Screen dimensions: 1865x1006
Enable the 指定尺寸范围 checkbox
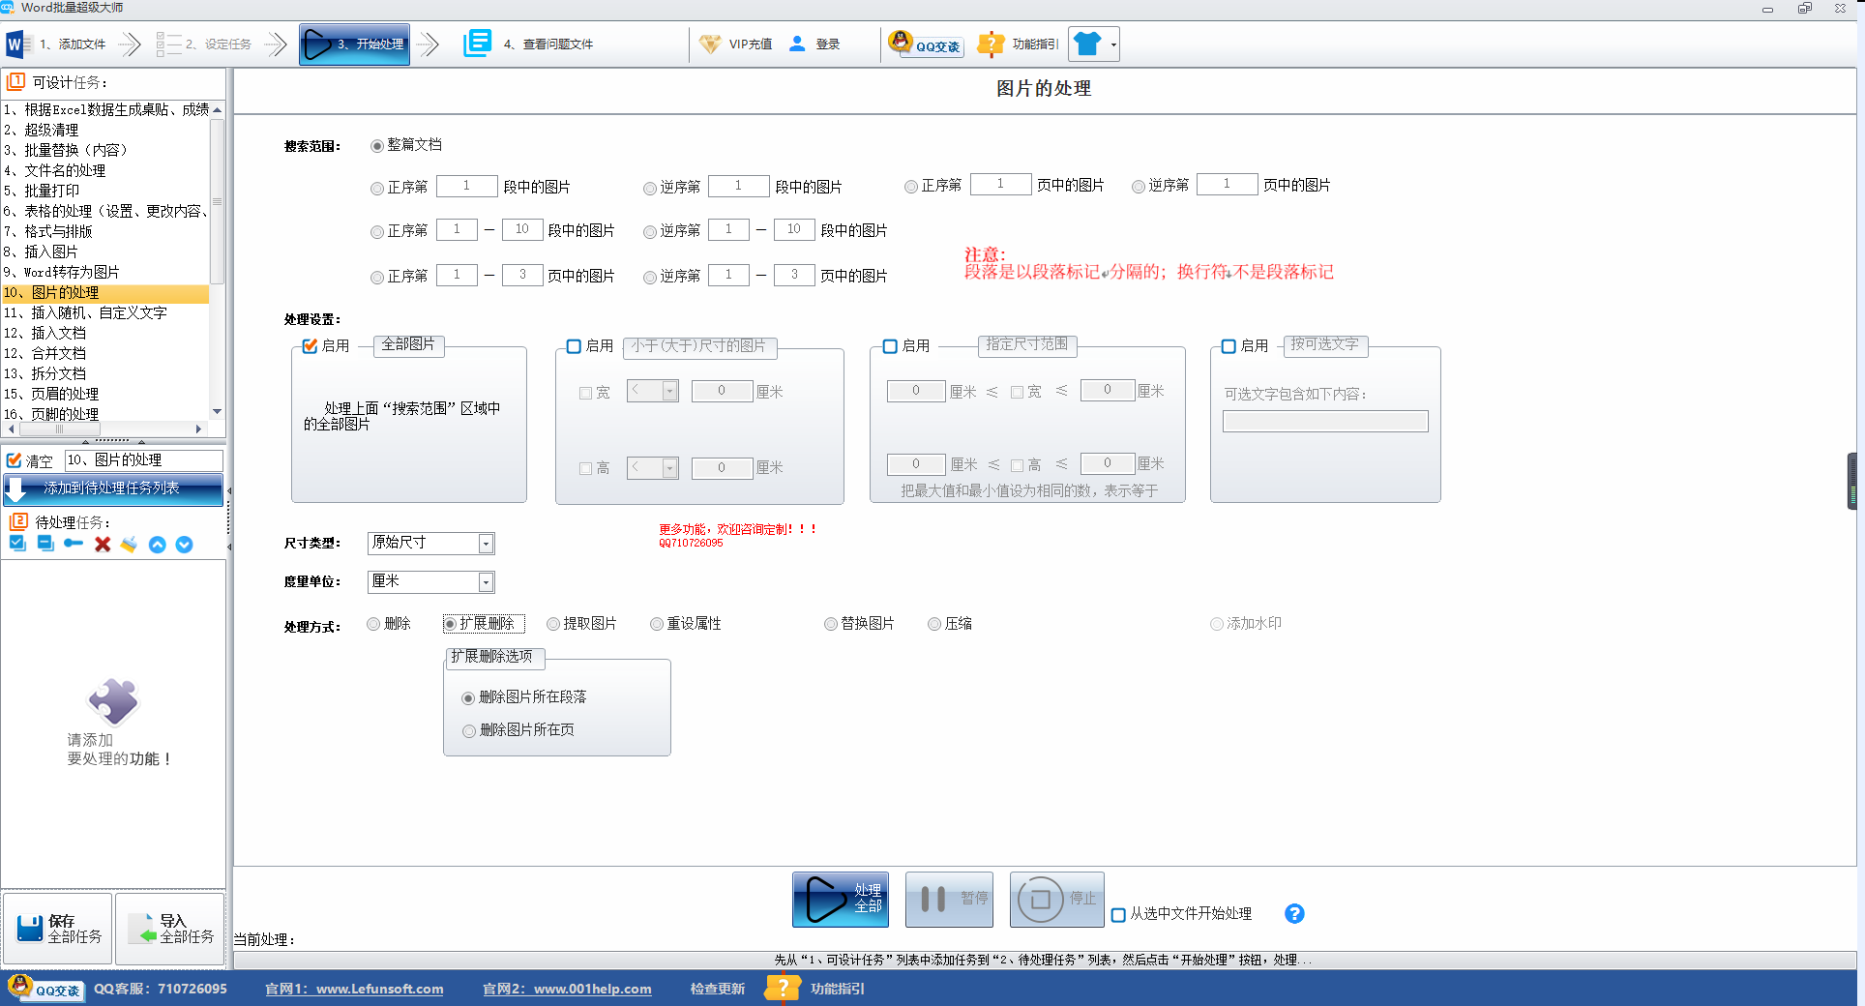tap(890, 346)
